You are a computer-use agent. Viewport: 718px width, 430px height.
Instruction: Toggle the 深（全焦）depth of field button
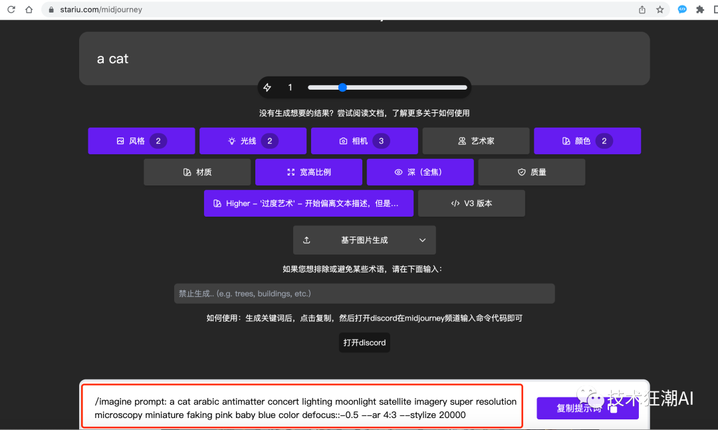pos(420,172)
